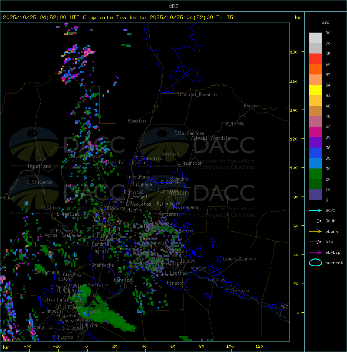347x352 pixels.
Task: Select the yellow 54–51 dBZ swatch
Action: (x=315, y=90)
